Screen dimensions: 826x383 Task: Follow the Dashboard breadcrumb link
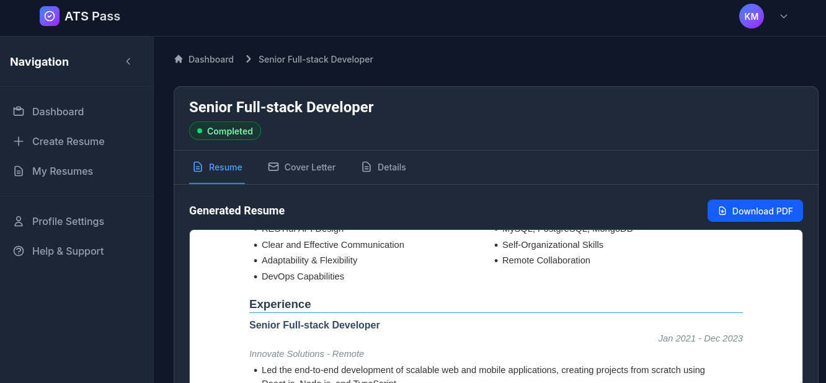(x=211, y=59)
